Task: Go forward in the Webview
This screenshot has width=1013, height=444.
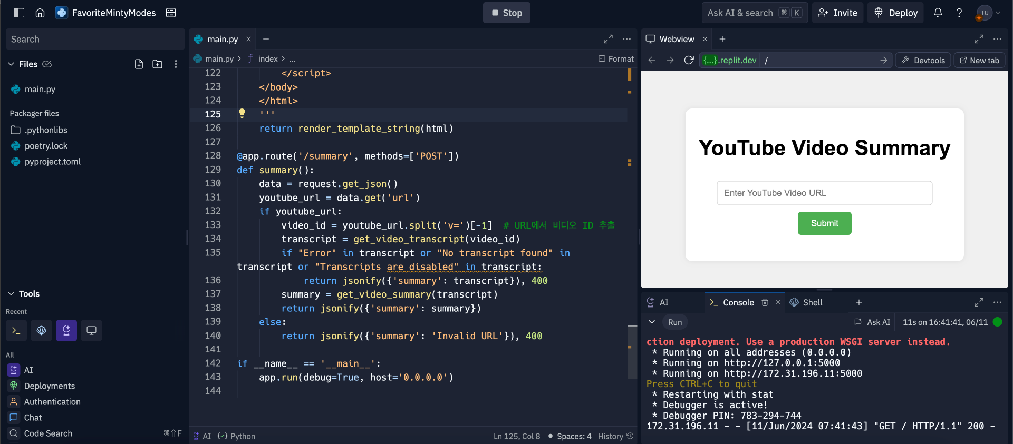Action: [x=670, y=60]
